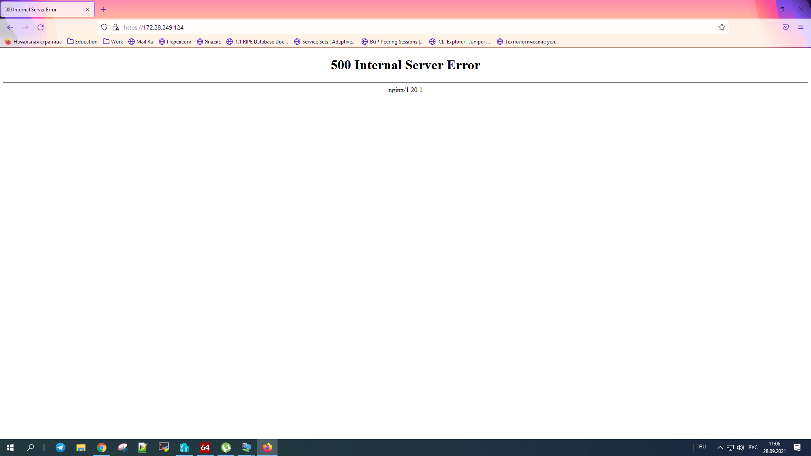The height and width of the screenshot is (456, 811).
Task: Show site security lock info
Action: point(116,27)
